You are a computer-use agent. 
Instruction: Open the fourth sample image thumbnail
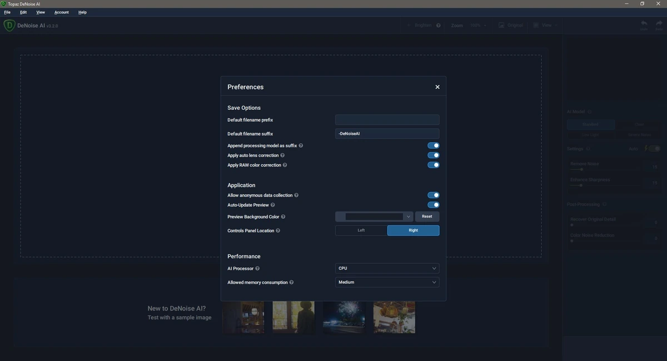coord(394,317)
